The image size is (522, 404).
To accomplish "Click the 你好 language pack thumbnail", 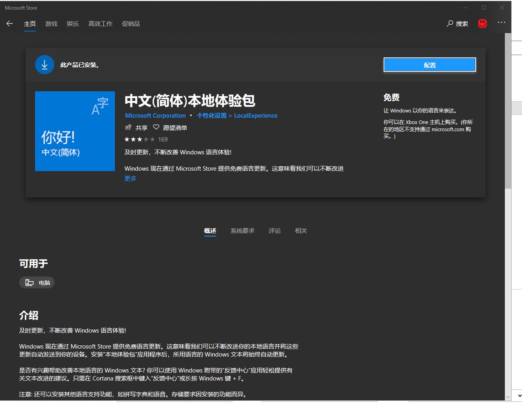I will [75, 131].
